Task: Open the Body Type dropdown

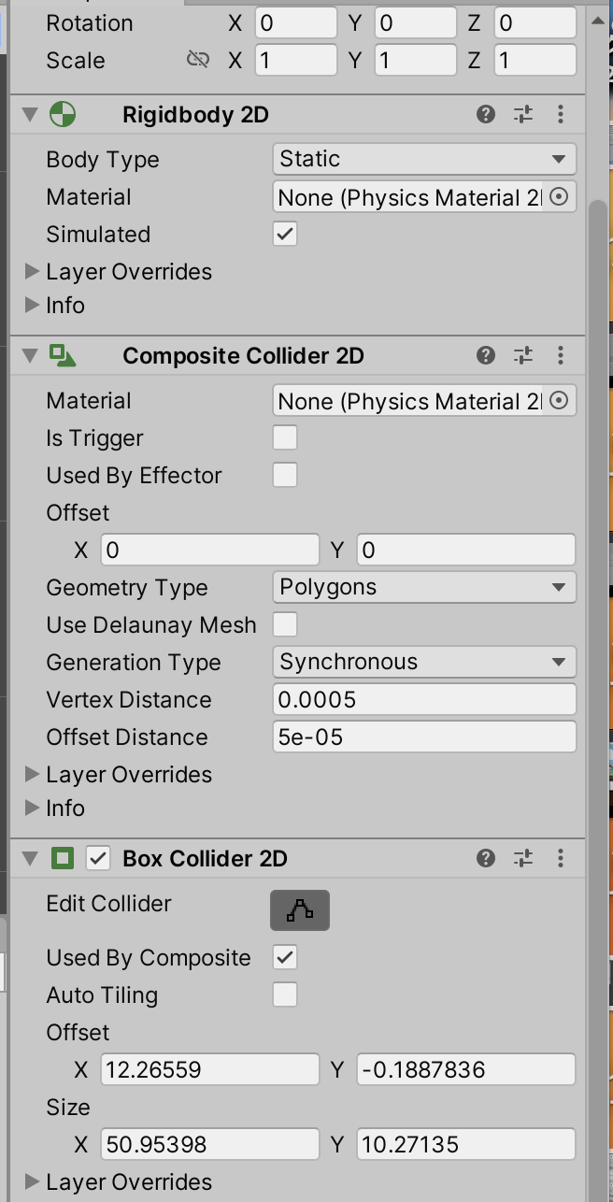Action: coord(423,159)
